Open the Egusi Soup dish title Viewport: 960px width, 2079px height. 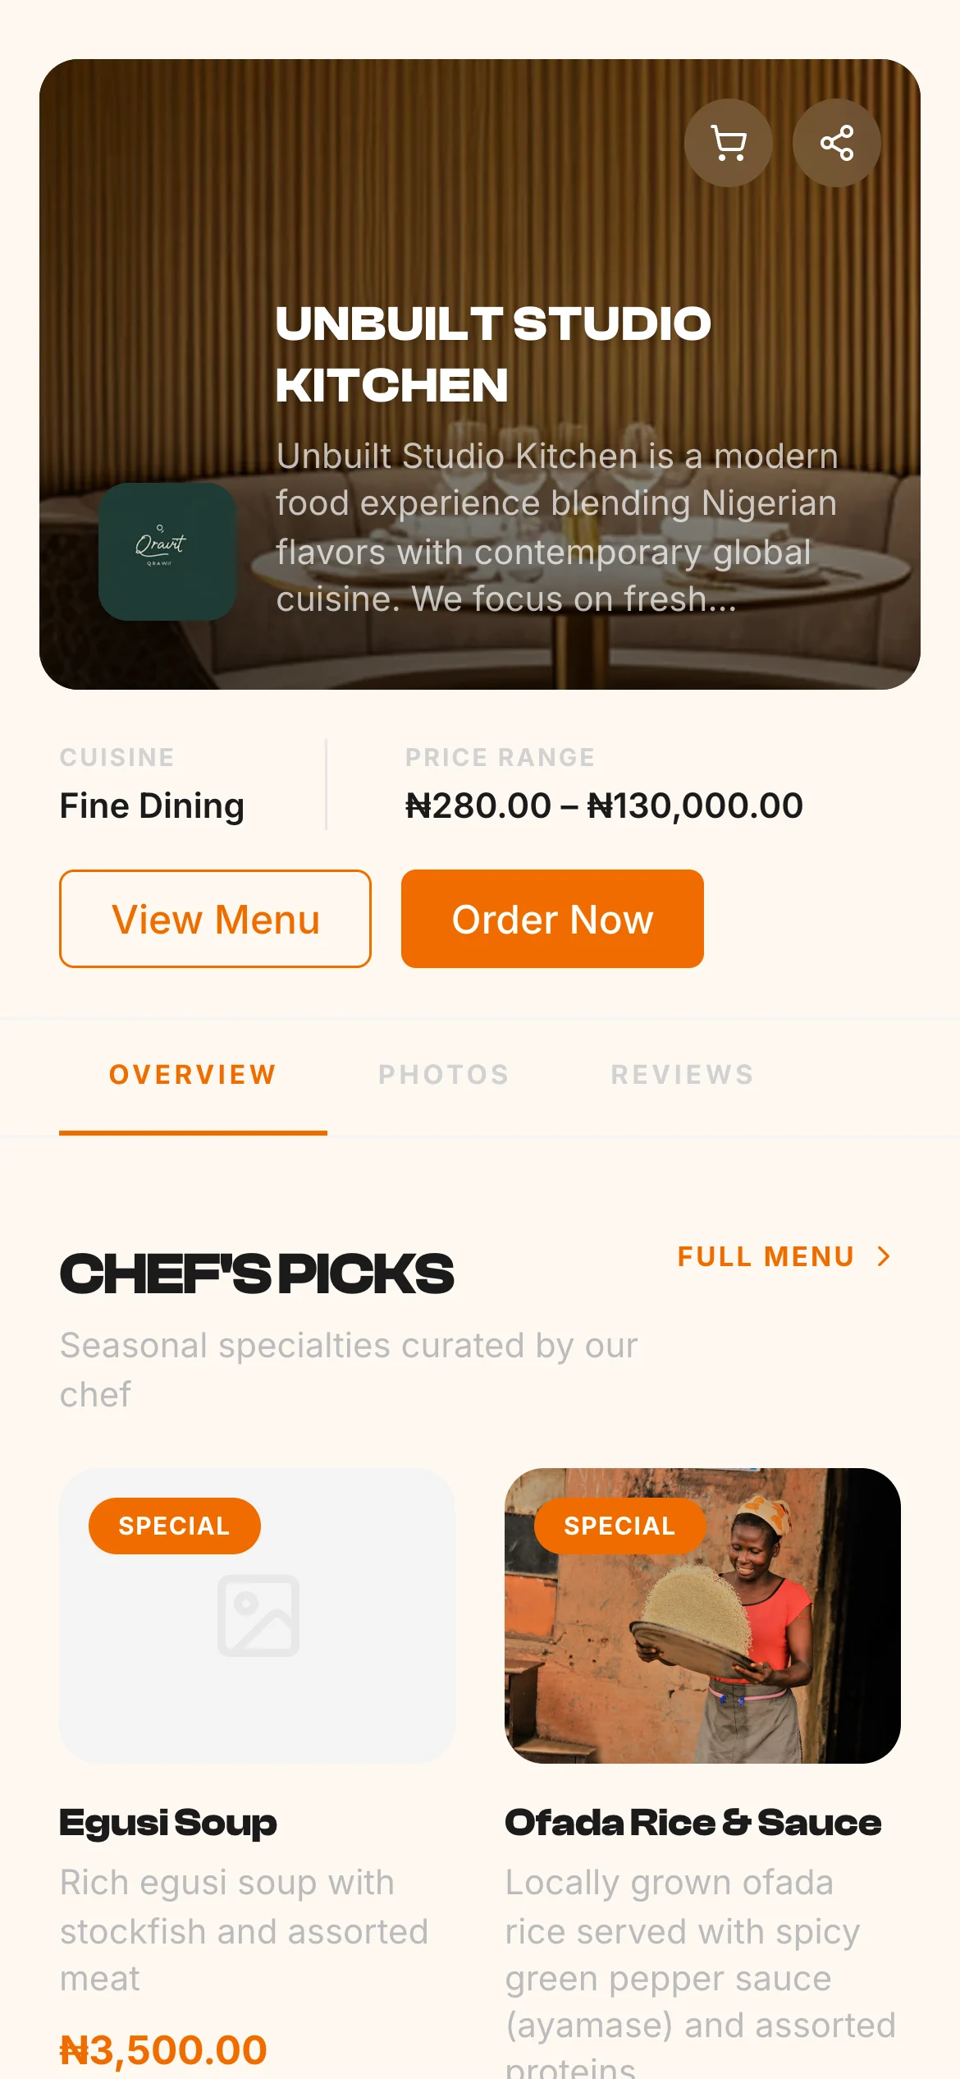coord(168,1824)
